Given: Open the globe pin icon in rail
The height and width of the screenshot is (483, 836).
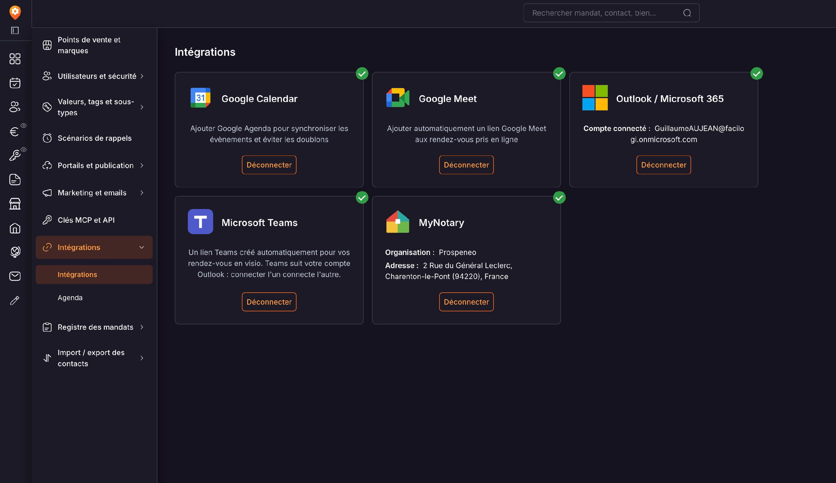Looking at the screenshot, I should (15, 252).
